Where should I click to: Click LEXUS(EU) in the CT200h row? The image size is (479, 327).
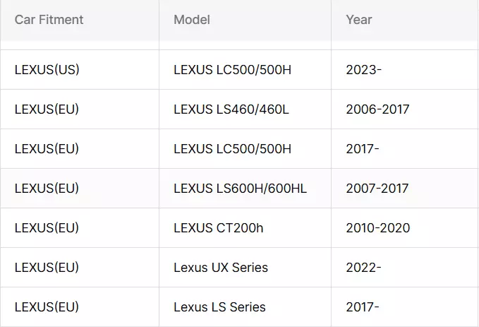coord(47,228)
